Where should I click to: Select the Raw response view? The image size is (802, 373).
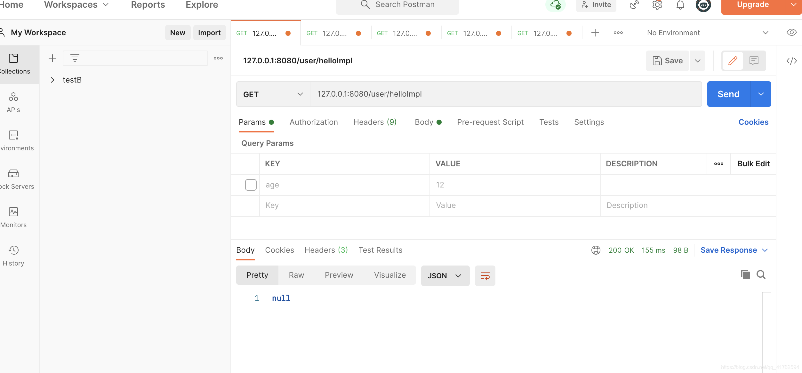click(296, 275)
